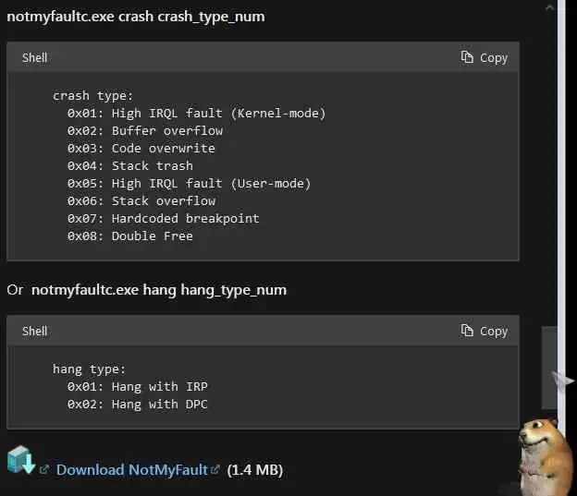577x496 pixels.
Task: Select the 0x02: Buffer overflow line
Action: point(145,131)
